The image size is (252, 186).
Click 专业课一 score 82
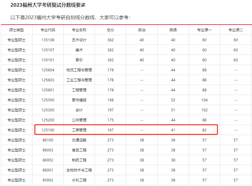pos(204,130)
